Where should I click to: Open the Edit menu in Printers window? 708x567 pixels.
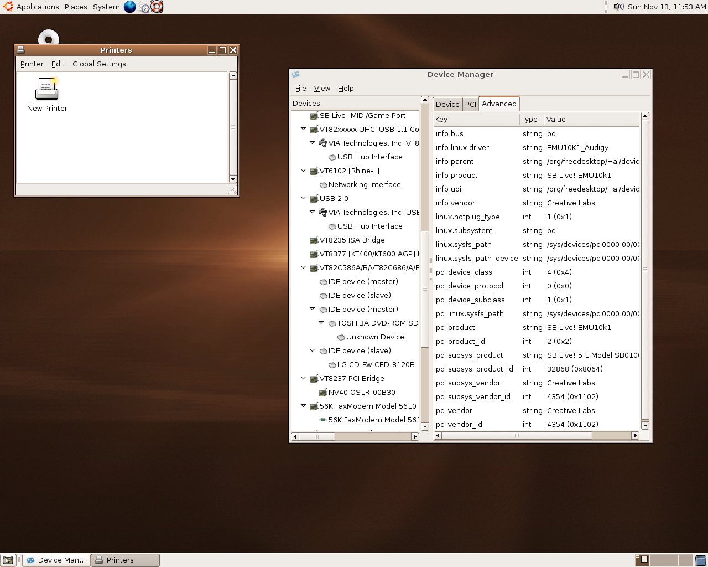pyautogui.click(x=58, y=64)
